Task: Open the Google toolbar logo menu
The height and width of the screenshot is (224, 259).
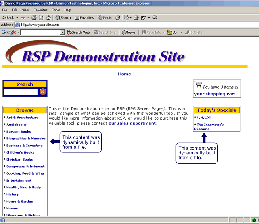Action: coord(10,32)
